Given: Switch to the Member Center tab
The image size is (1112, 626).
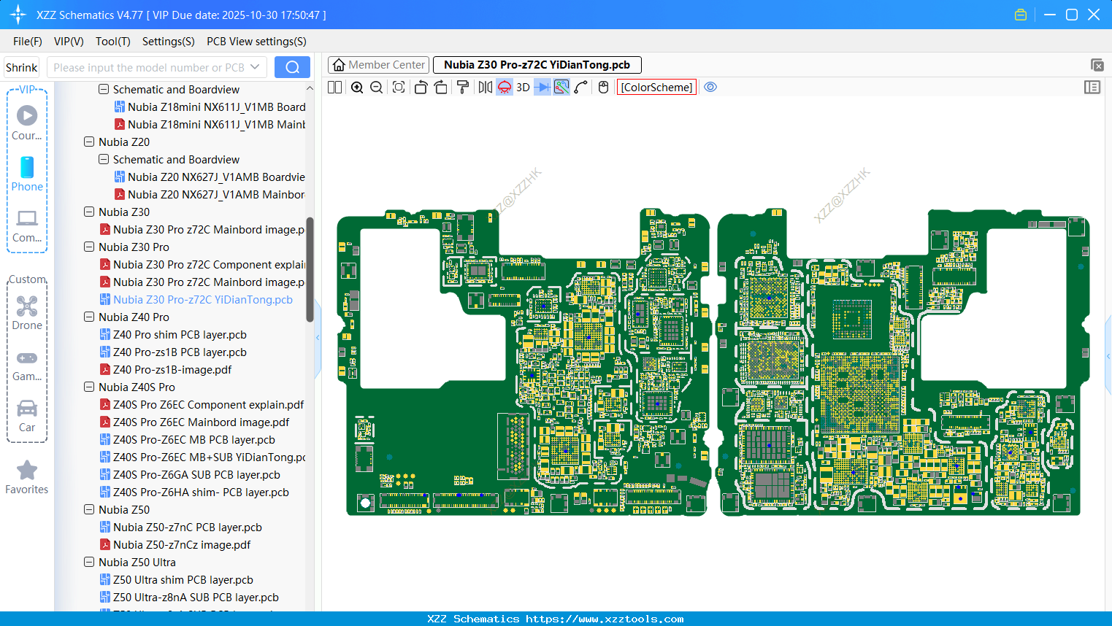Looking at the screenshot, I should (379, 65).
